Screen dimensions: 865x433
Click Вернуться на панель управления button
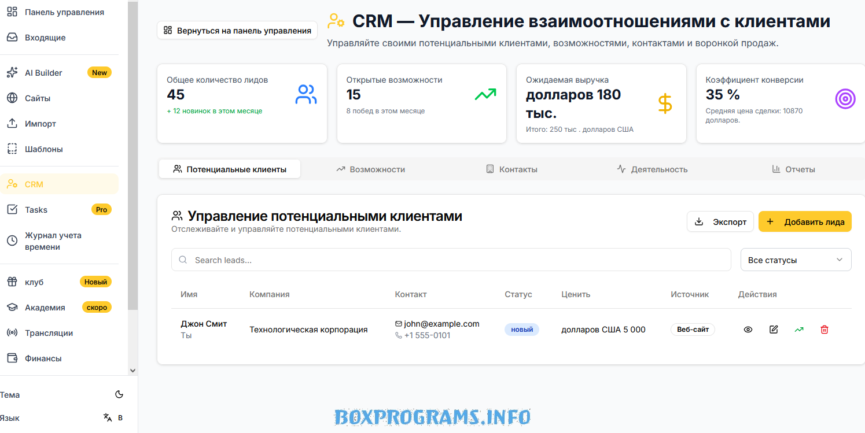pos(237,31)
